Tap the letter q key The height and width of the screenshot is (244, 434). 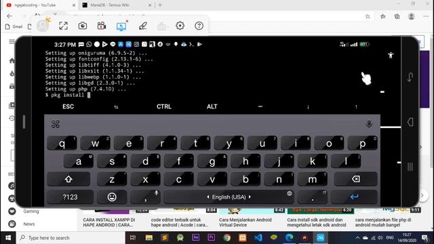click(x=62, y=143)
